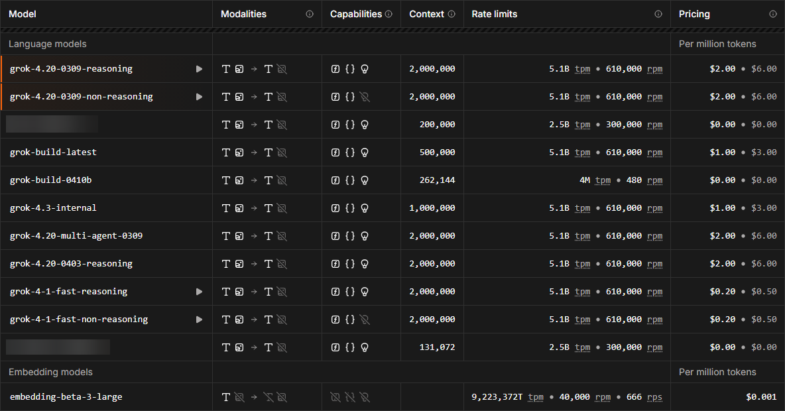Click the rps abbreviation in embedding-beta-3-large row
The height and width of the screenshot is (411, 785).
coord(654,397)
